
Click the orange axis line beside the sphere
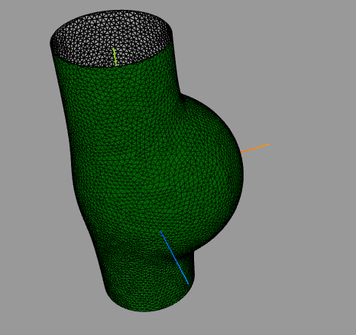click(x=254, y=148)
